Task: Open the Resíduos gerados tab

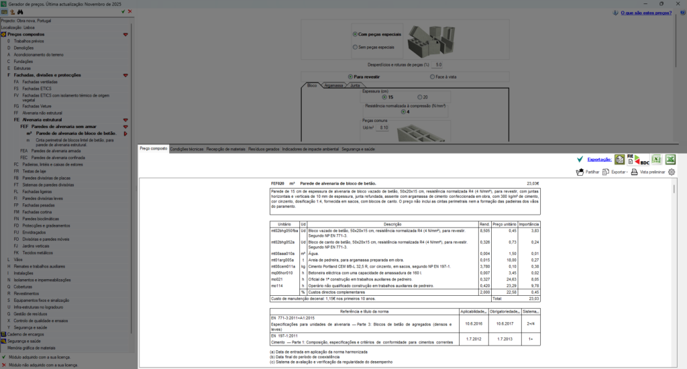Action: click(x=264, y=149)
